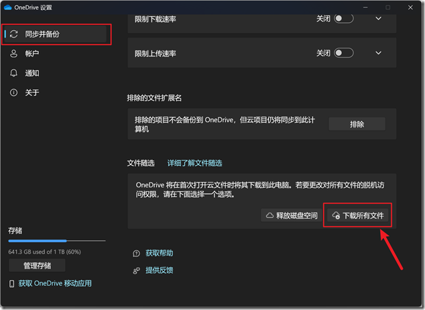Click the 释放磁盘空间 button
Viewport: 425px width, 310px height.
click(291, 215)
